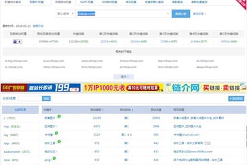This screenshot has width=247, height=165.
Task: Click the green badge next to ping
Action: coord(54,158)
